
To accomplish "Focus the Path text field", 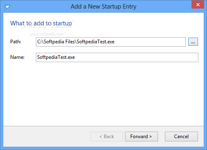I will 111,42.
